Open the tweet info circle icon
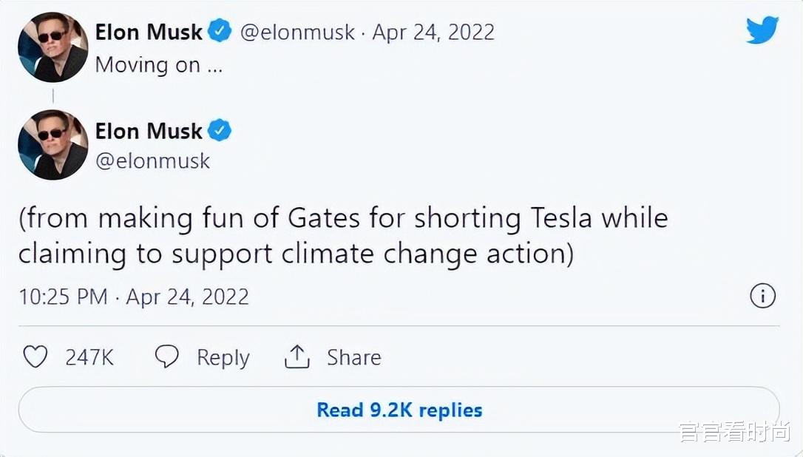Screen dimensions: 803x457 762,297
